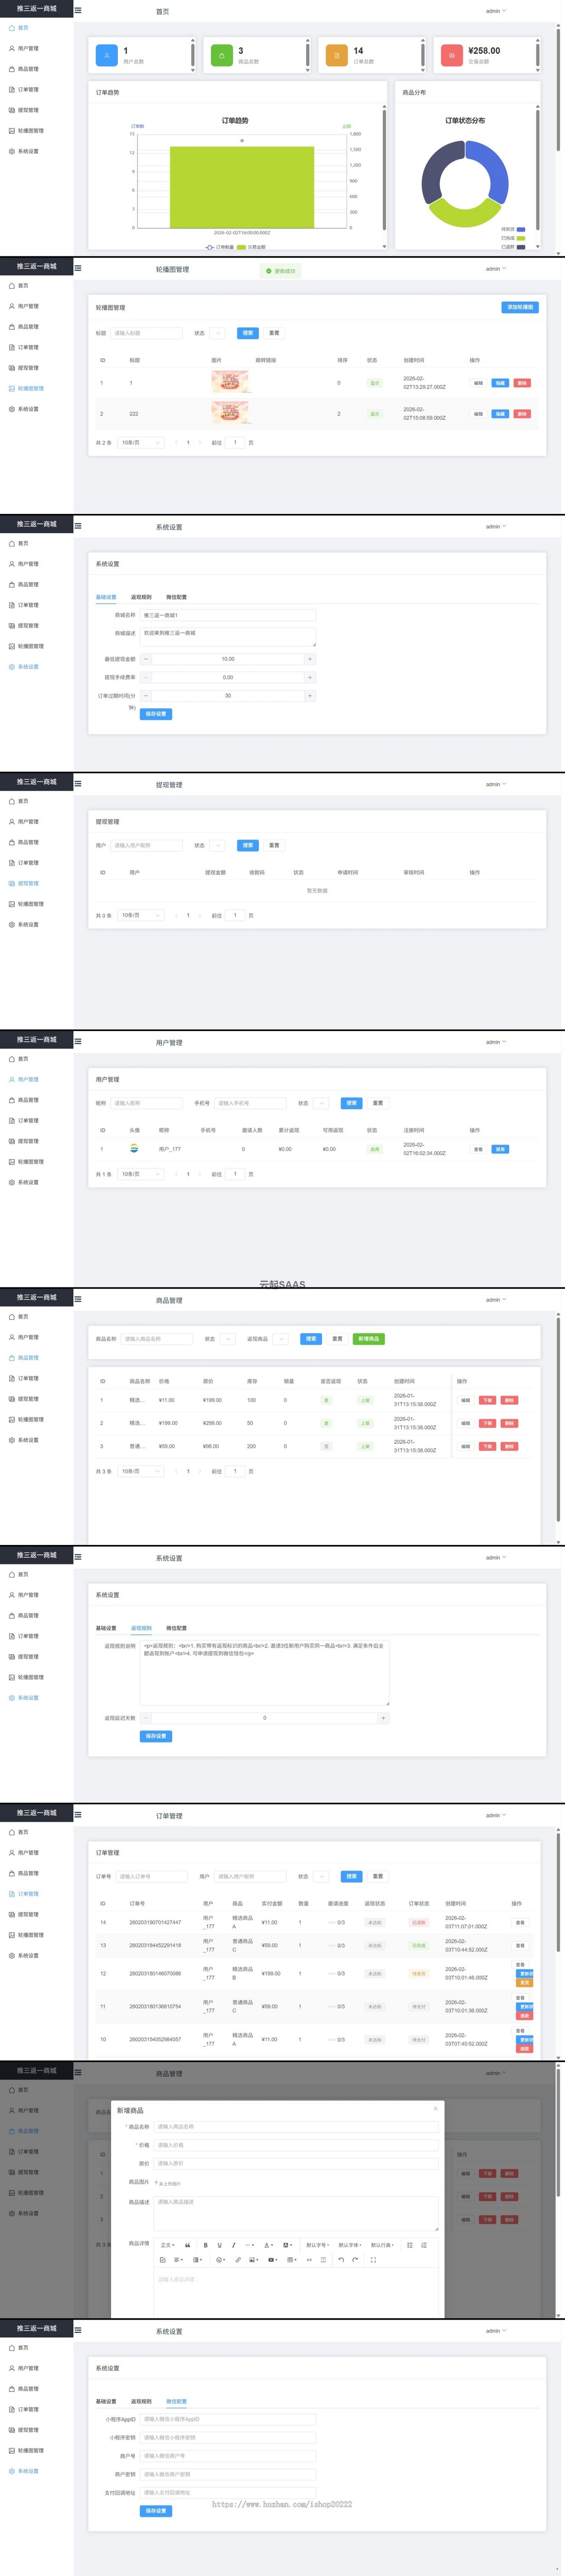565x2576 pixels.
Task: Click the to-do checkbox icon in 新增商品 editor
Action: click(x=163, y=2260)
